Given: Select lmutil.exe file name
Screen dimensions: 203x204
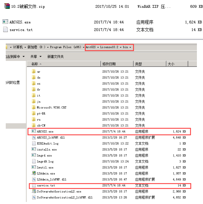Looking at the screenshot, I should [45, 167].
